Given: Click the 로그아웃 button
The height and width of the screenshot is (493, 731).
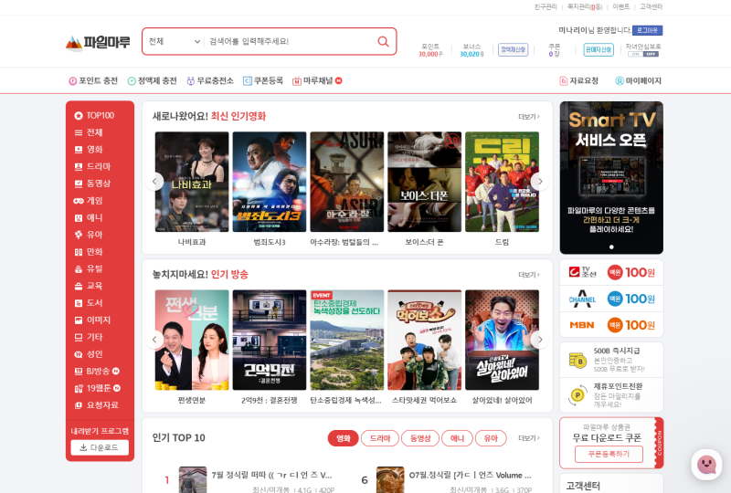Looking at the screenshot, I should (x=647, y=30).
